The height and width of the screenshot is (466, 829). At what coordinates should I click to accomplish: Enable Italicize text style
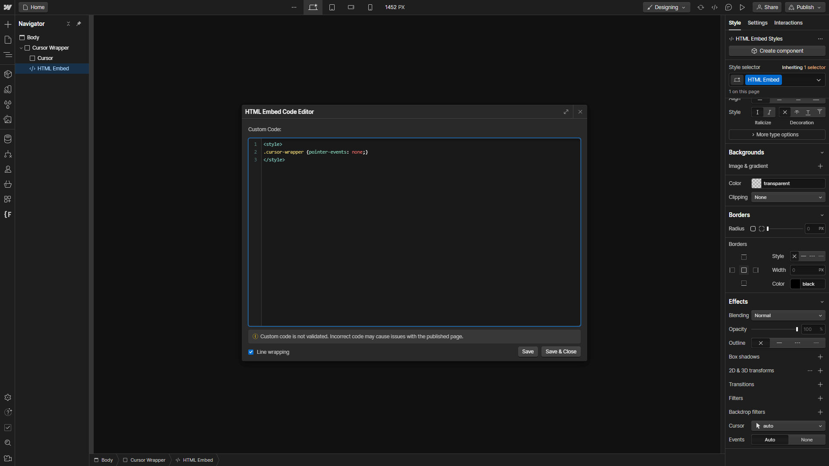click(x=769, y=112)
